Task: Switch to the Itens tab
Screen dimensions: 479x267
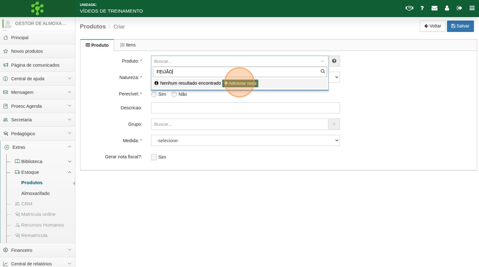Action: (128, 45)
